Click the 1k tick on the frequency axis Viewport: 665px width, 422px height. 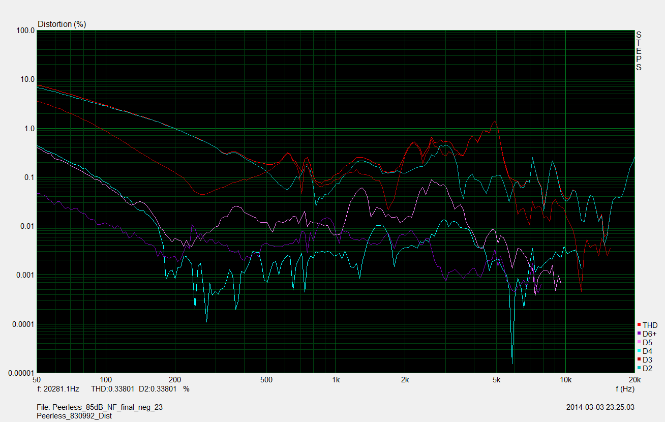tap(336, 380)
